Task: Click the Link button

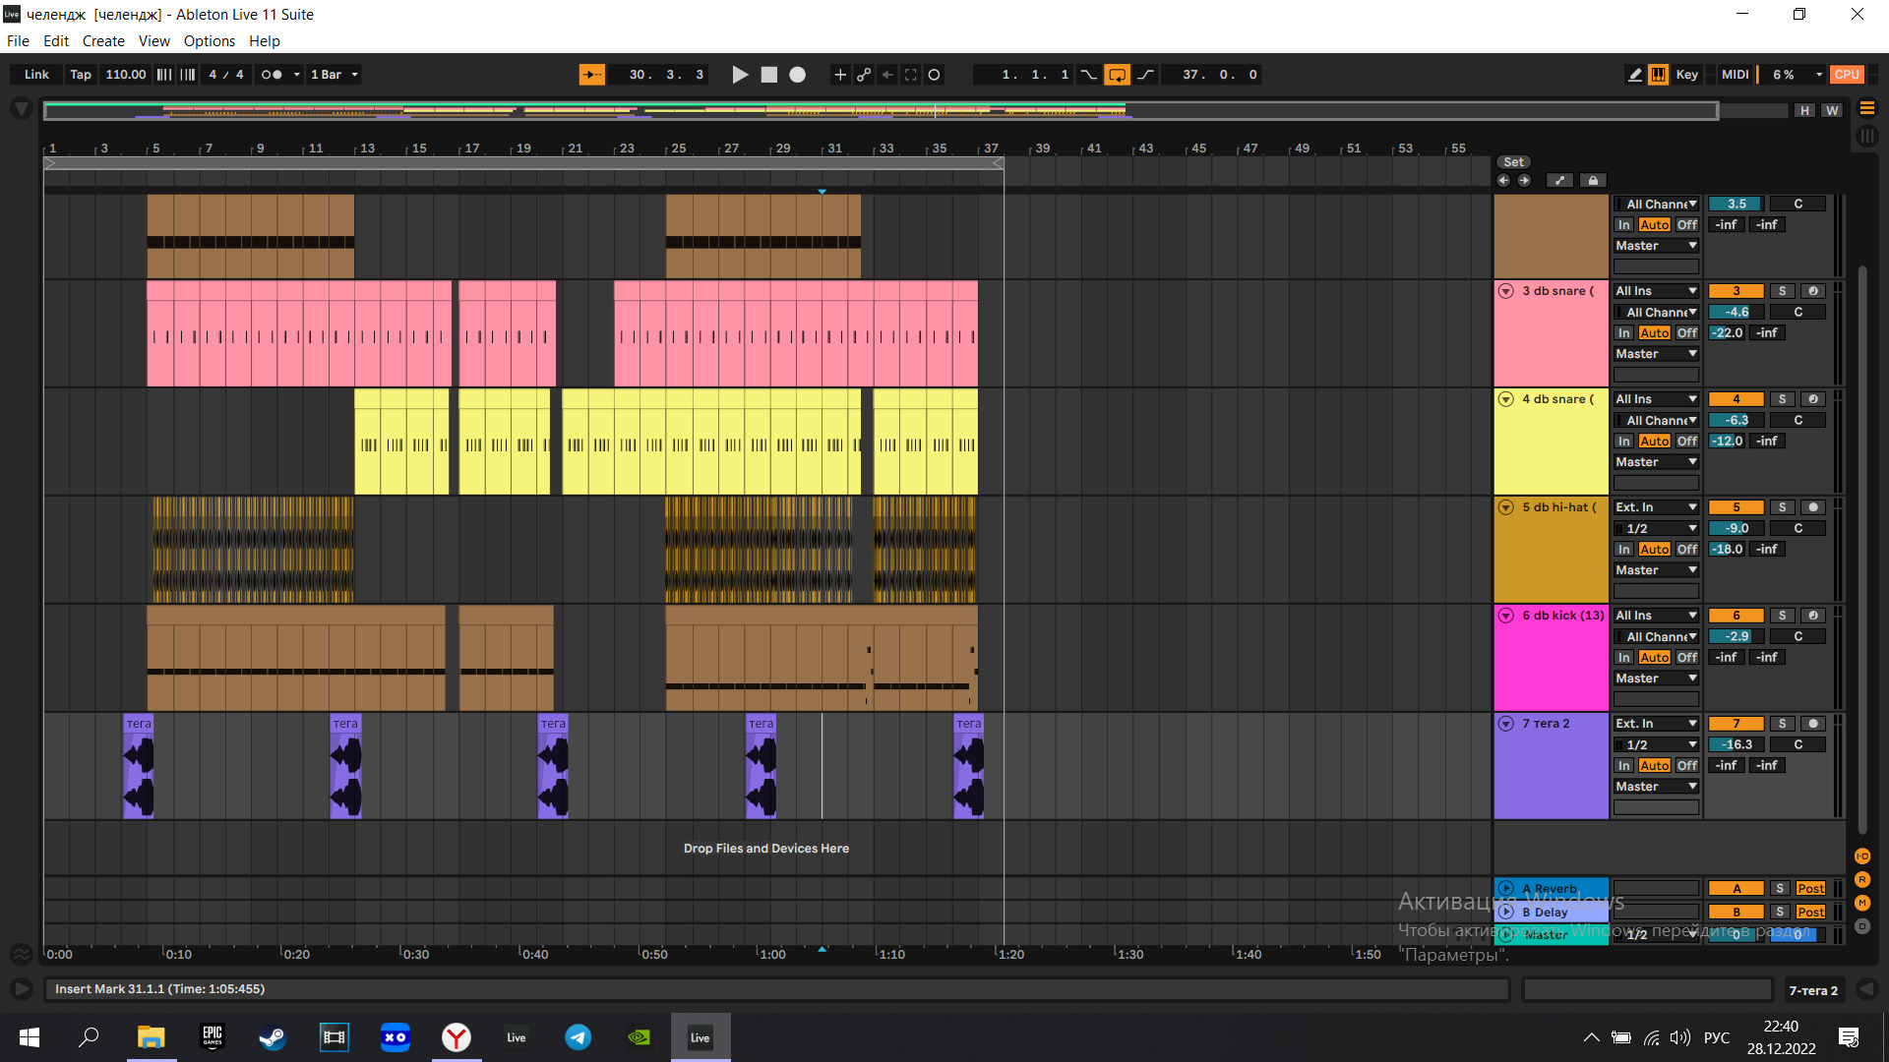Action: [36, 75]
